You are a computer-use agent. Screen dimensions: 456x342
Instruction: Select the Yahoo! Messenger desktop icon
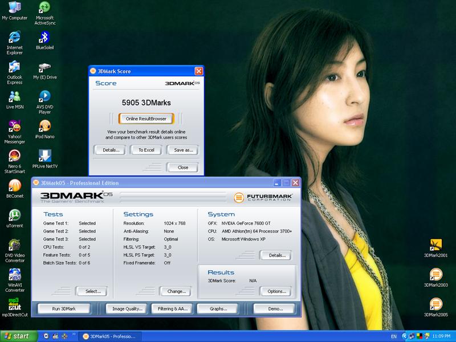pos(15,132)
